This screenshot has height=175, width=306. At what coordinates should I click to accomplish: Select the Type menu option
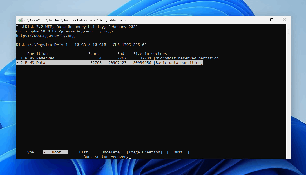click(x=30, y=152)
